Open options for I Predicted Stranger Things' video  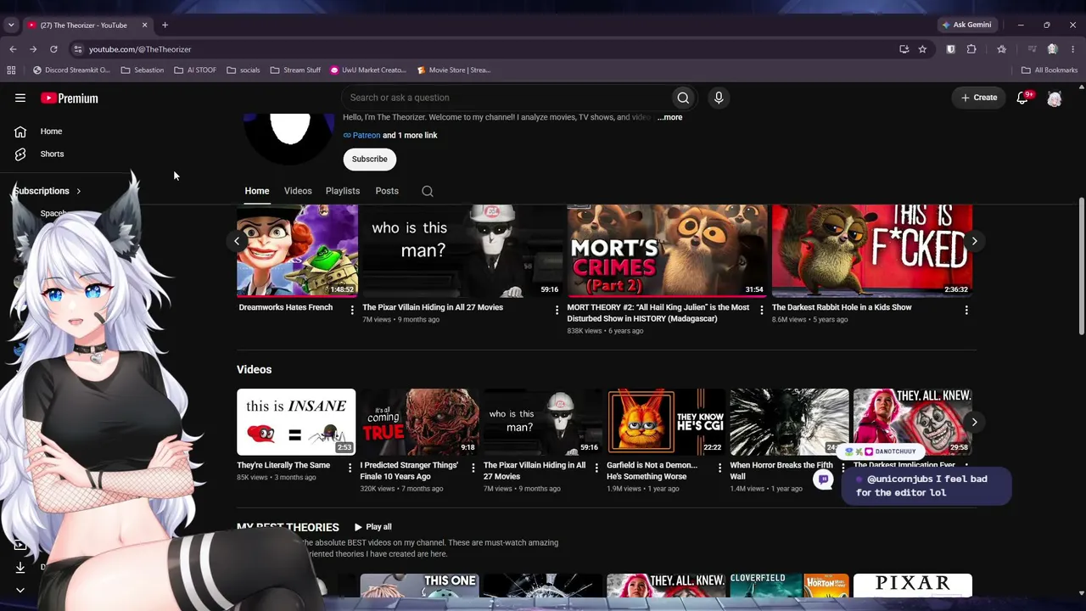[473, 468]
